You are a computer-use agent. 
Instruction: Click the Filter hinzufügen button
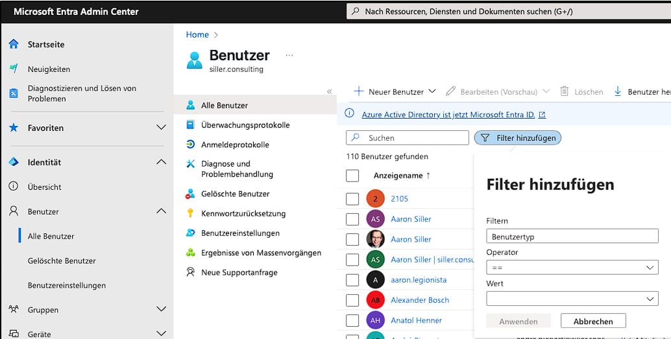click(x=517, y=137)
